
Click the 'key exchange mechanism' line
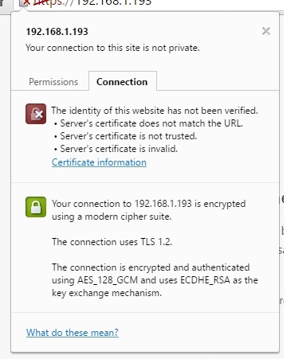(x=107, y=293)
